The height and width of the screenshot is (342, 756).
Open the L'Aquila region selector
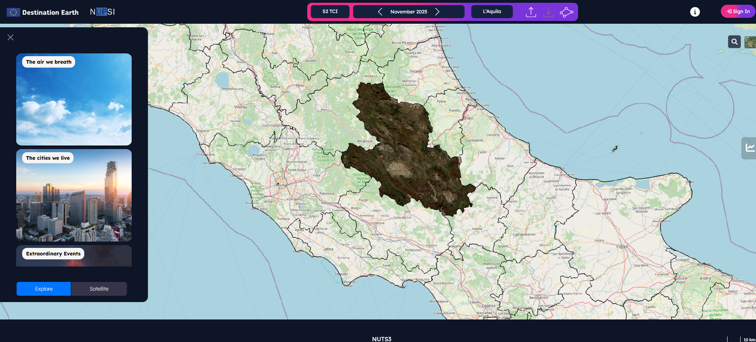pos(492,11)
